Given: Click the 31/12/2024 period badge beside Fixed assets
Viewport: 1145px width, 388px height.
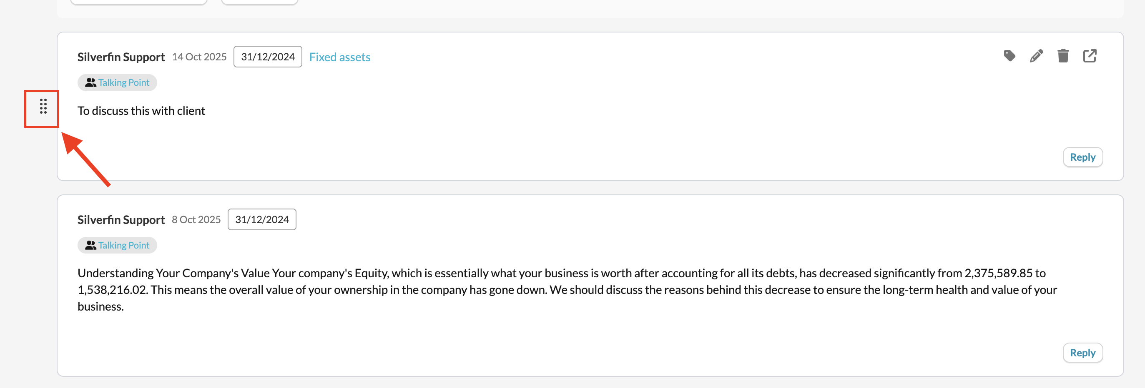Looking at the screenshot, I should tap(268, 57).
